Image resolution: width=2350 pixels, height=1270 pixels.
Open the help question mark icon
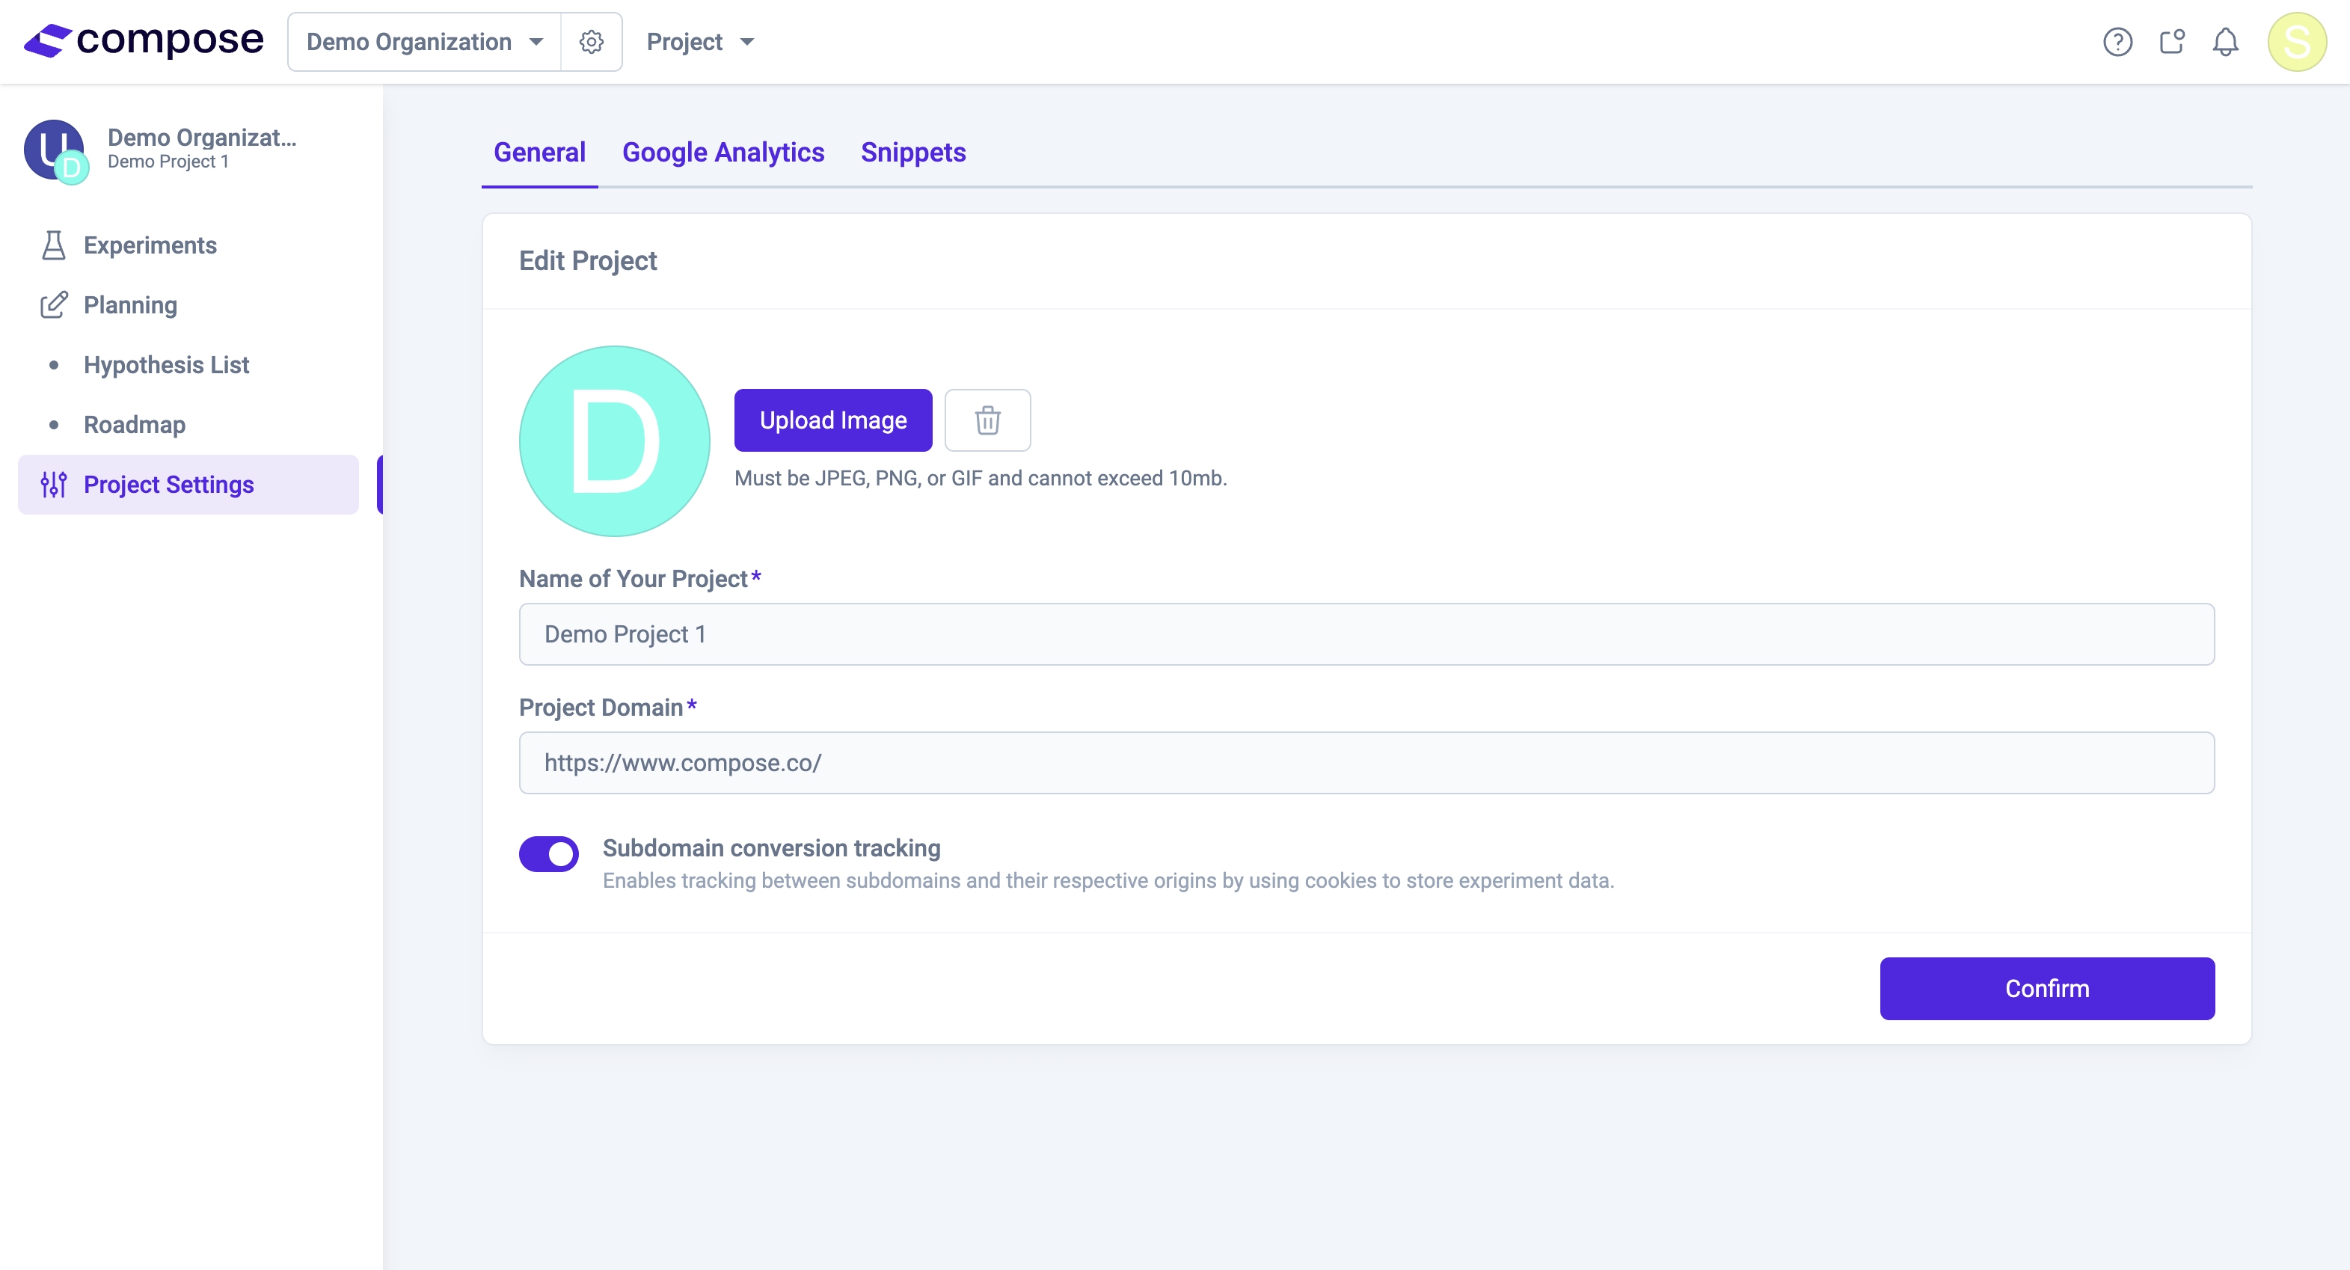click(x=2117, y=42)
